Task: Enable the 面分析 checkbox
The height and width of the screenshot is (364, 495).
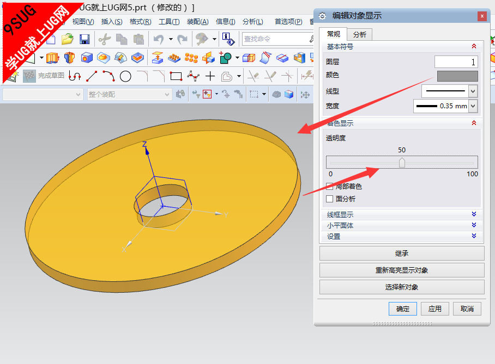Action: coord(330,199)
